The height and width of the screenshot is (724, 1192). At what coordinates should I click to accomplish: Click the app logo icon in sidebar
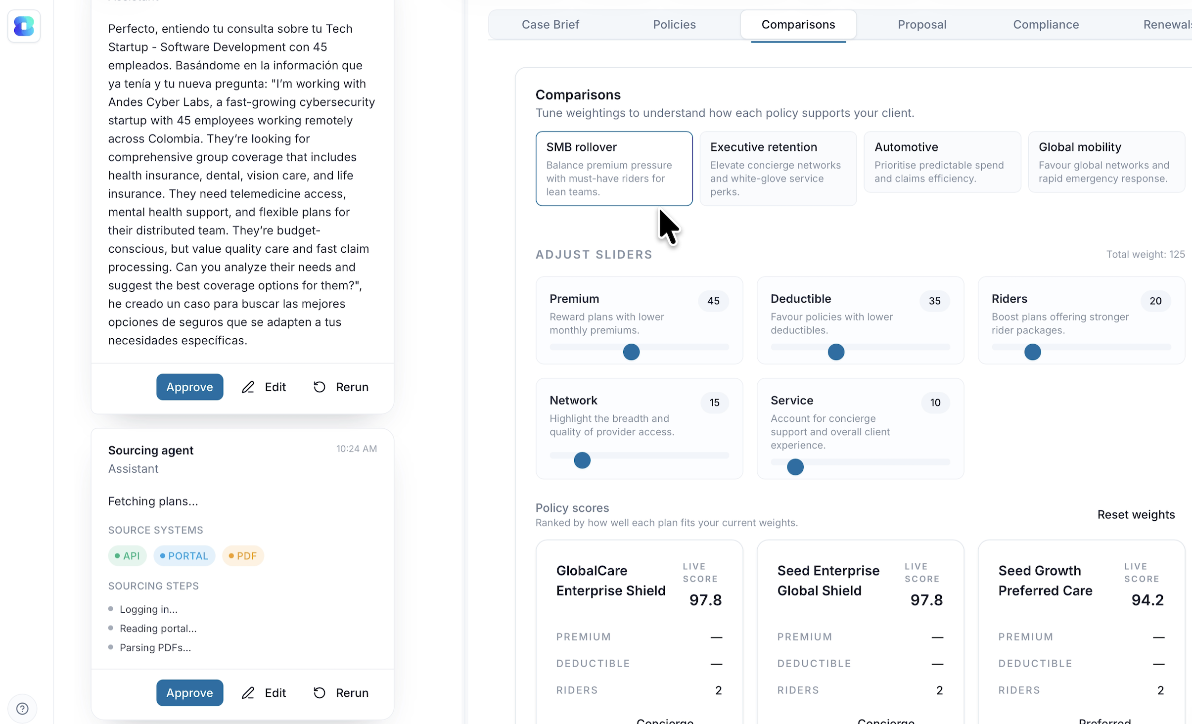[24, 26]
